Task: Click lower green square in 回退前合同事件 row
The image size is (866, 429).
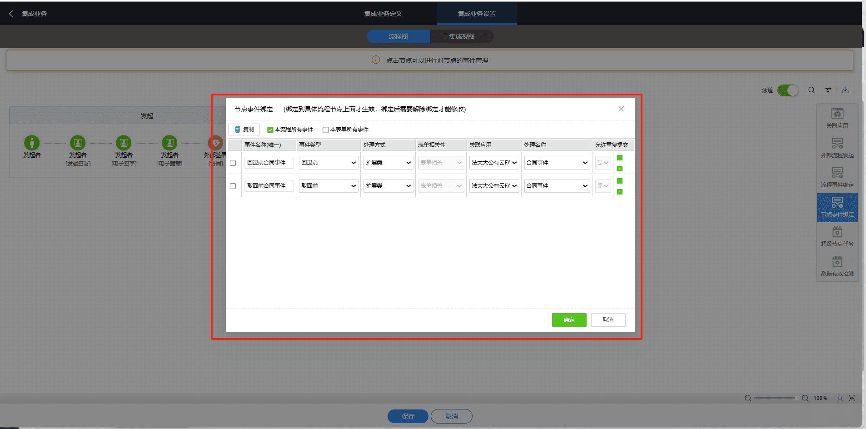Action: (x=620, y=169)
